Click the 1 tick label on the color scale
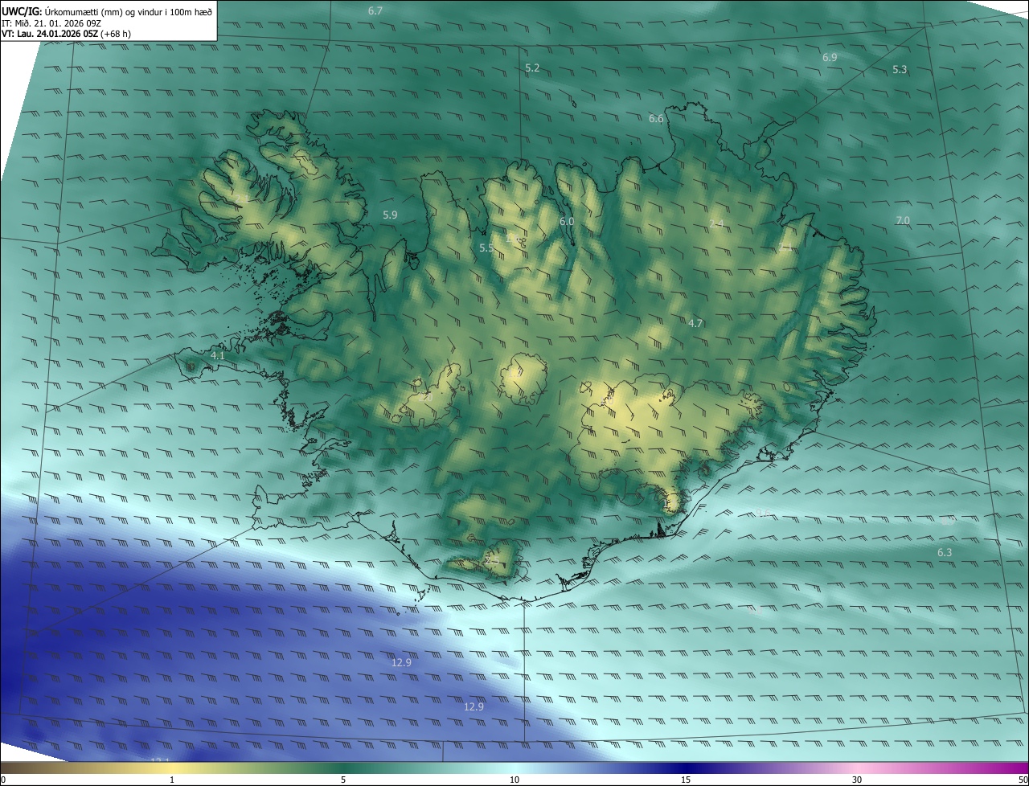 point(172,780)
